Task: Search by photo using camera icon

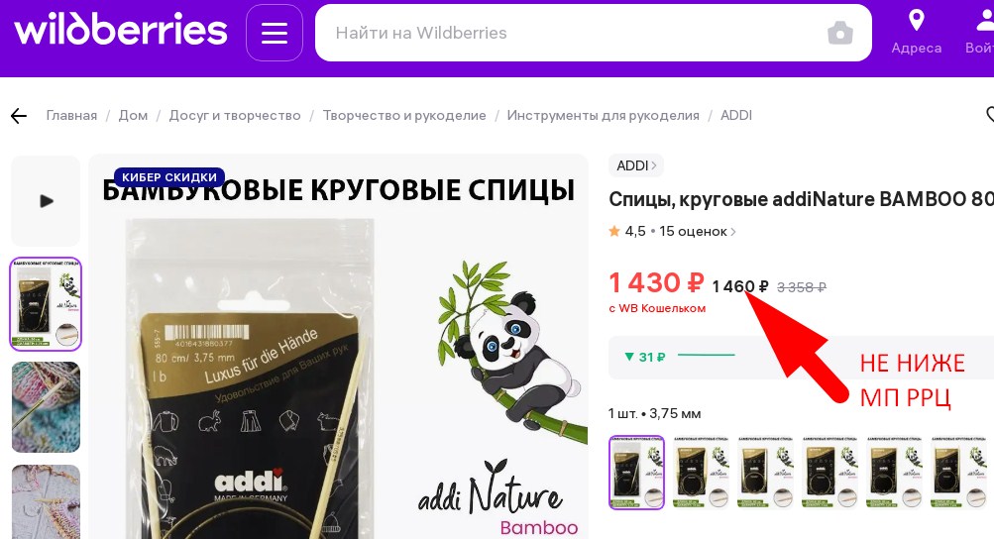Action: click(x=840, y=33)
